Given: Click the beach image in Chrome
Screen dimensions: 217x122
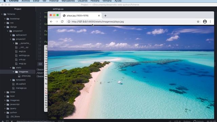Looking at the screenshot, I should tap(131, 72).
